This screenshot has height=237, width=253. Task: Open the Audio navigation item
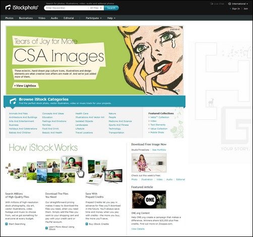[x=54, y=18]
